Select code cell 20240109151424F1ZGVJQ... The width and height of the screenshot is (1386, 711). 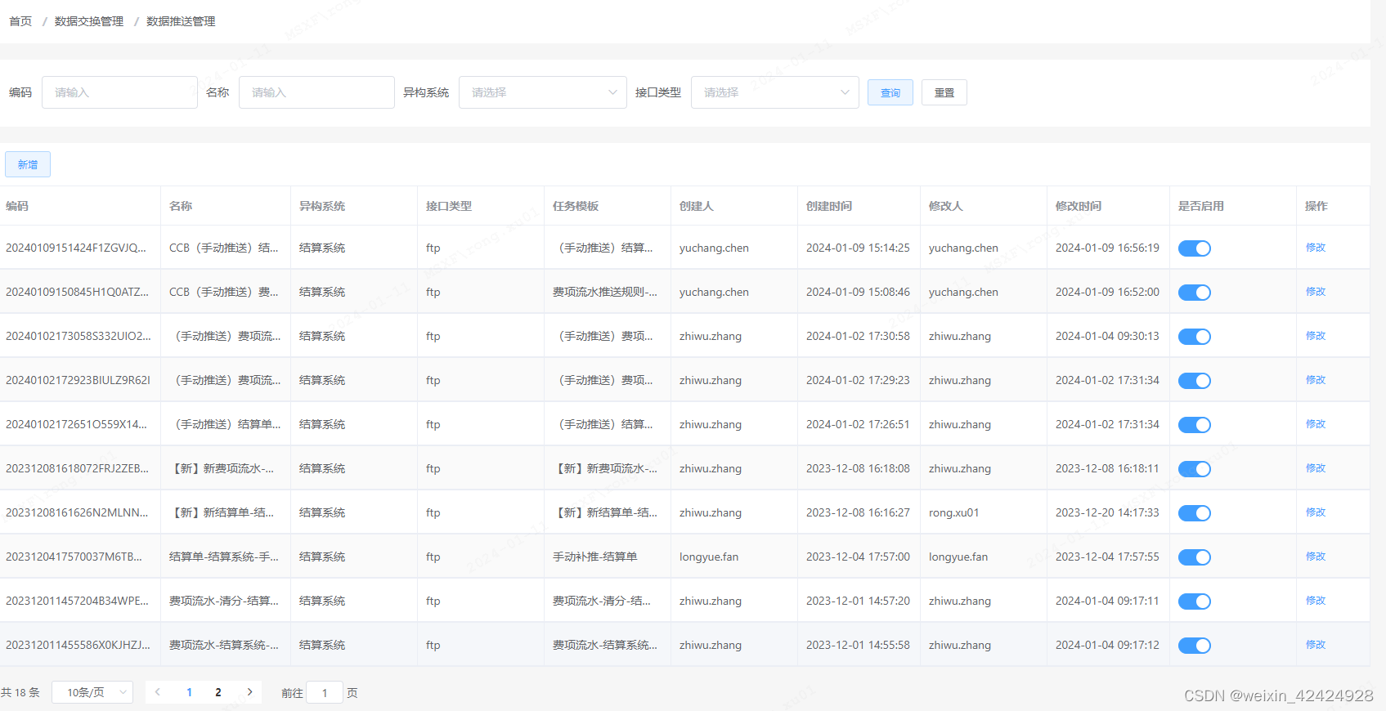click(76, 248)
